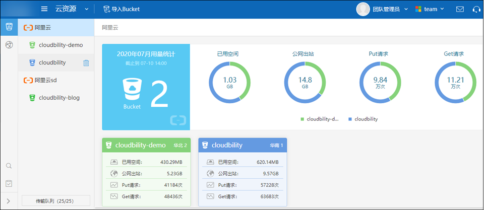Select the bucket icon in left sidebar
The image size is (484, 210).
9,27
